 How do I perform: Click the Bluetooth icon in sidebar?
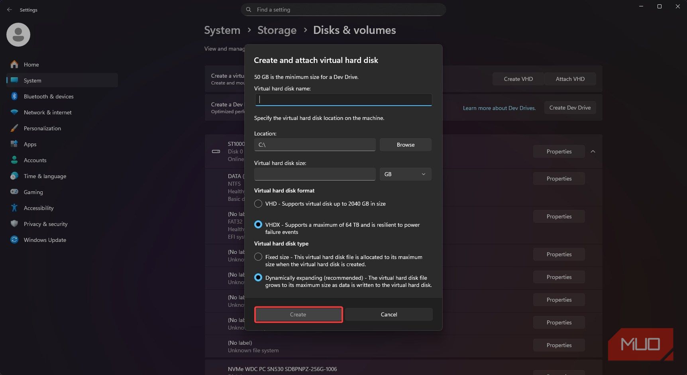click(14, 96)
